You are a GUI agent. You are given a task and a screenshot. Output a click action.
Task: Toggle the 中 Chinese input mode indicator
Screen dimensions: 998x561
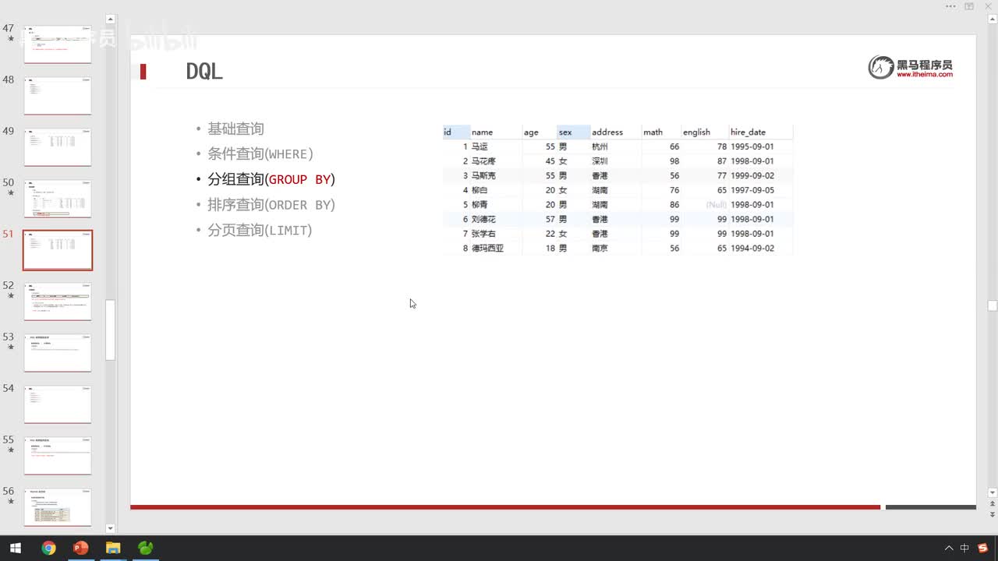tap(964, 548)
